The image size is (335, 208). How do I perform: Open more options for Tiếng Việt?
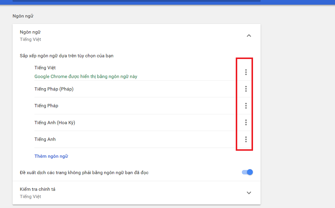pyautogui.click(x=246, y=72)
